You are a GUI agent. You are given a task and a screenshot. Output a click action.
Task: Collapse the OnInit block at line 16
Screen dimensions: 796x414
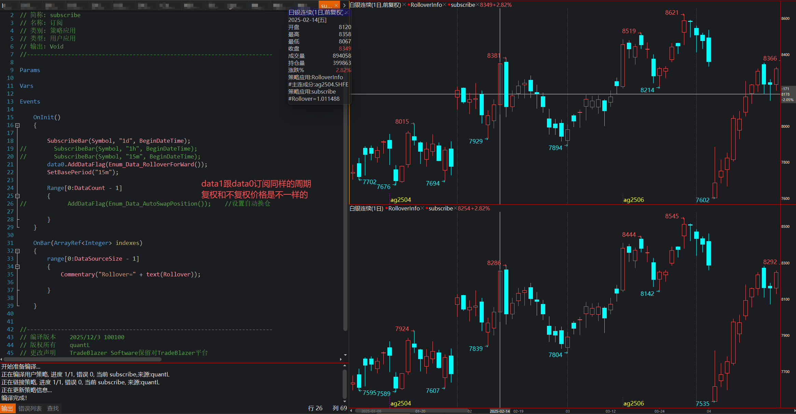(x=17, y=125)
